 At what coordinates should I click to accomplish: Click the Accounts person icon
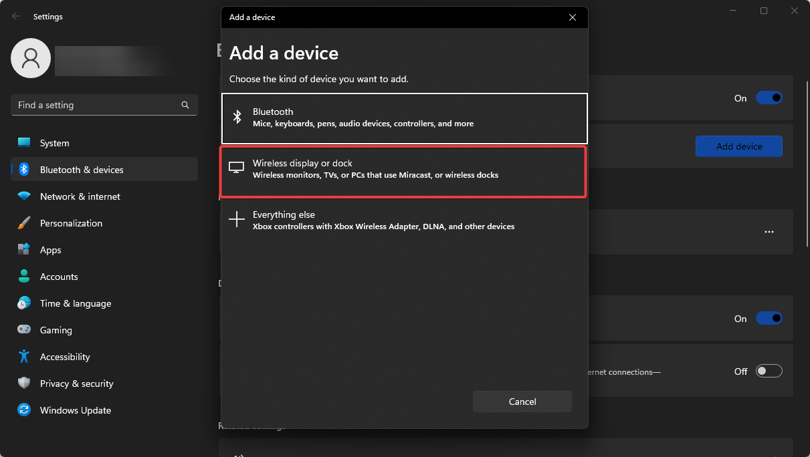24,277
